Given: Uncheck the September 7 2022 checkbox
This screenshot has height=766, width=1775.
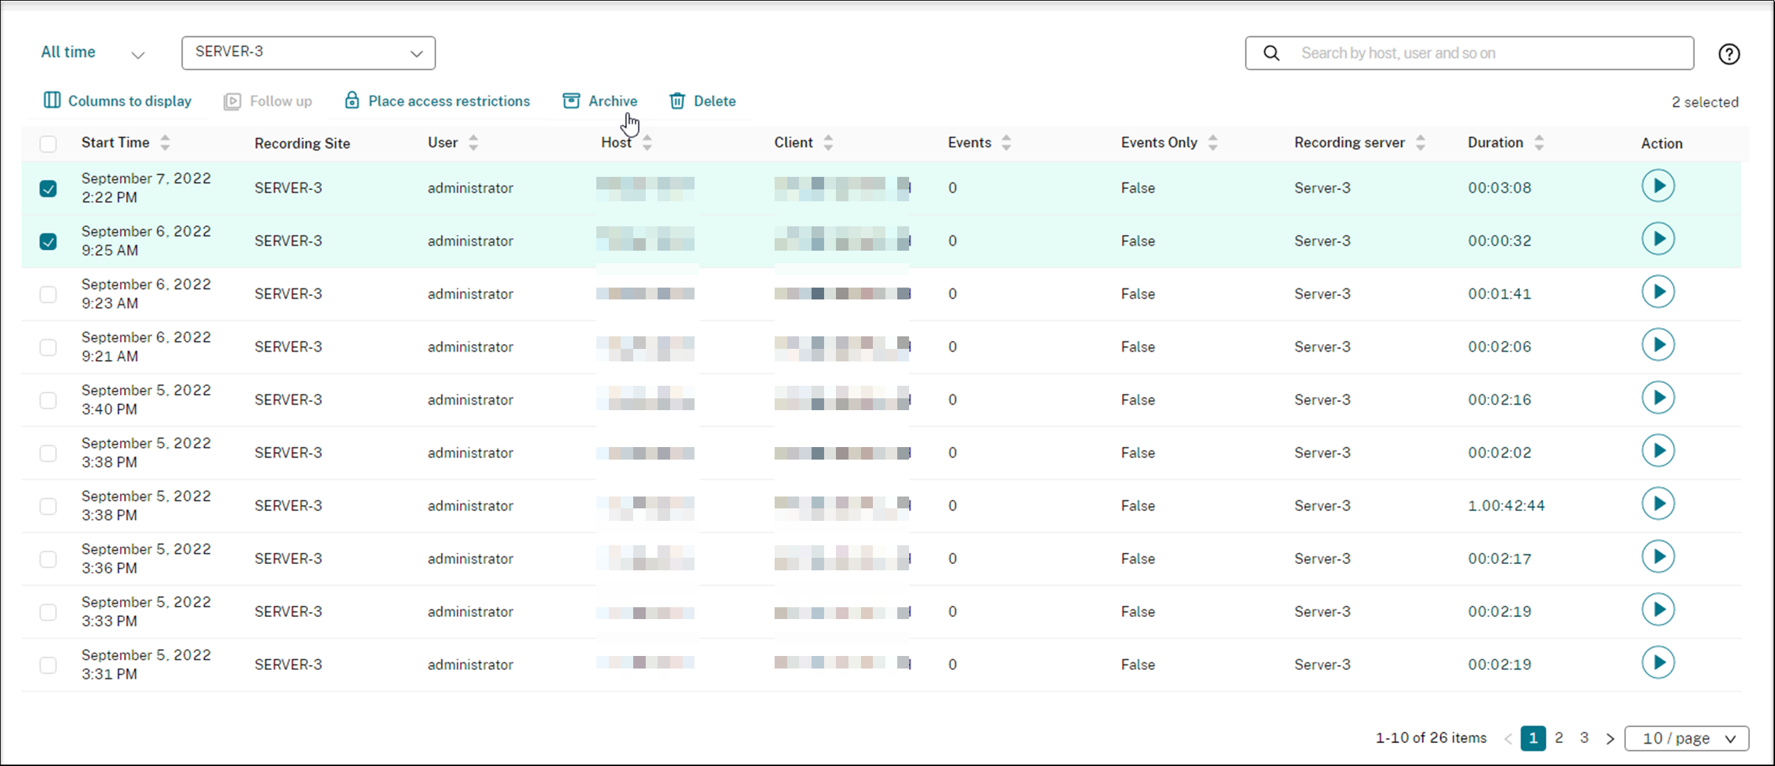Looking at the screenshot, I should [49, 188].
